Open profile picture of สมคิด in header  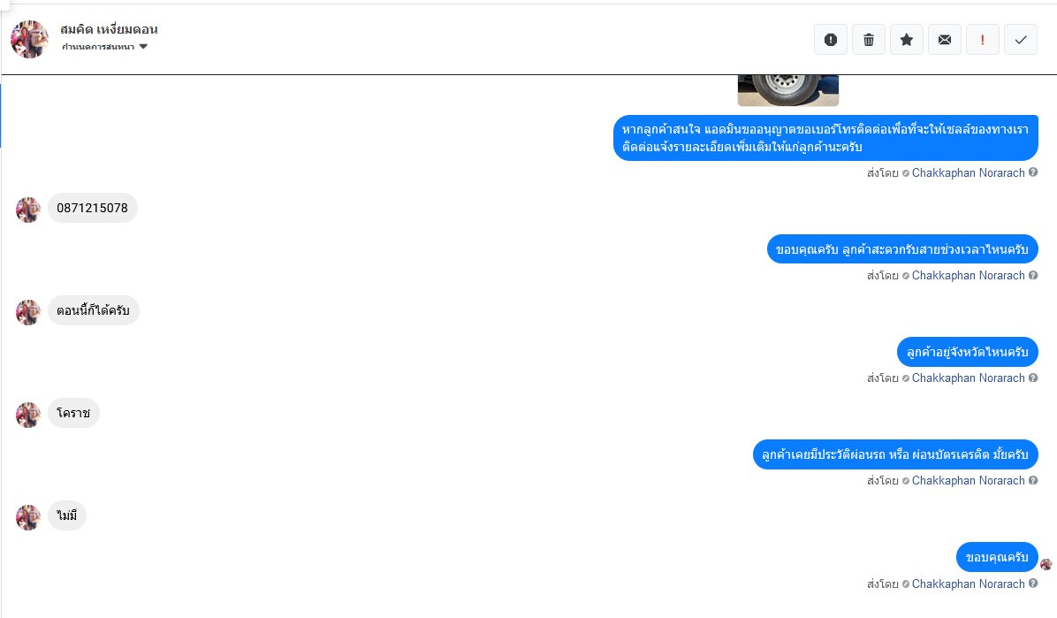[29, 39]
